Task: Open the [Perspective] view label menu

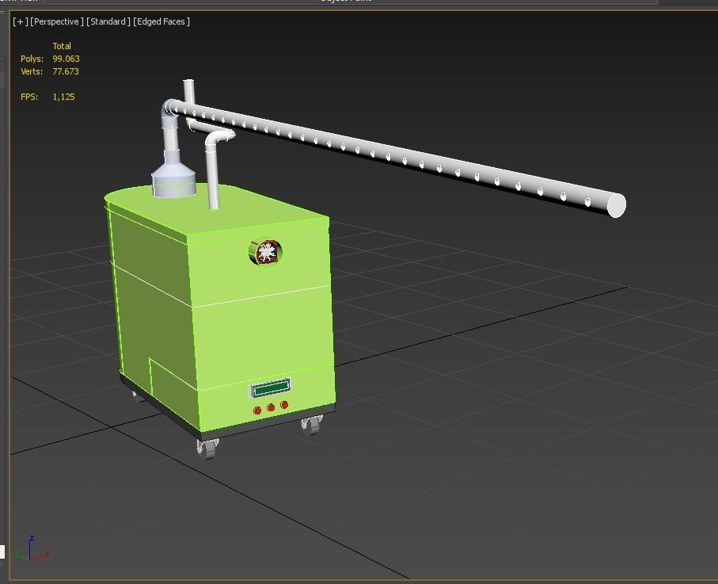Action: [x=57, y=21]
